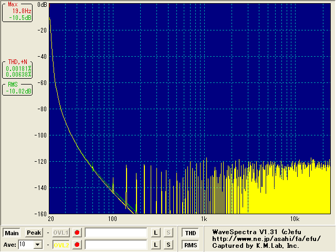The height and width of the screenshot is (252, 336).
Task: Click the efu website URL text
Action: 267,239
